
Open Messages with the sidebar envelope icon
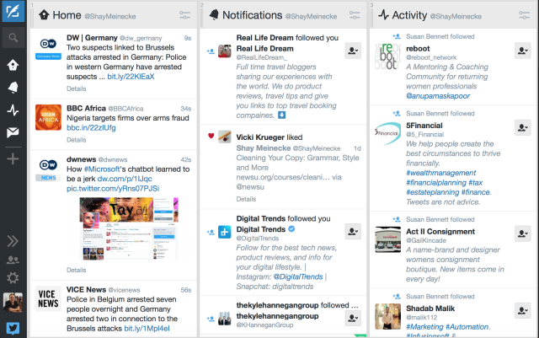pos(13,132)
